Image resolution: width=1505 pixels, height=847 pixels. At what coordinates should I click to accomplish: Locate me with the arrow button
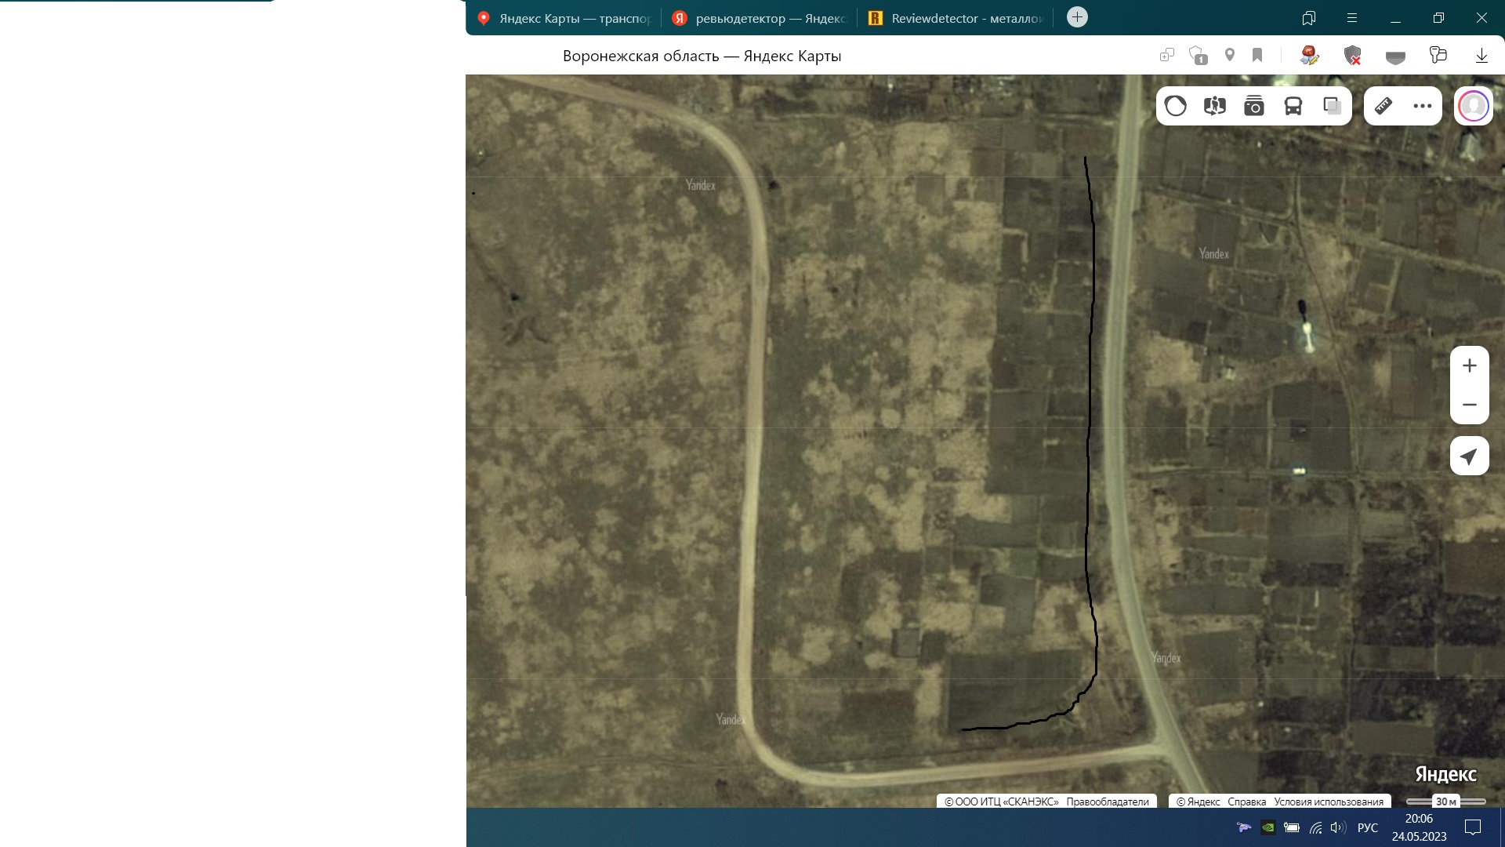(1469, 456)
